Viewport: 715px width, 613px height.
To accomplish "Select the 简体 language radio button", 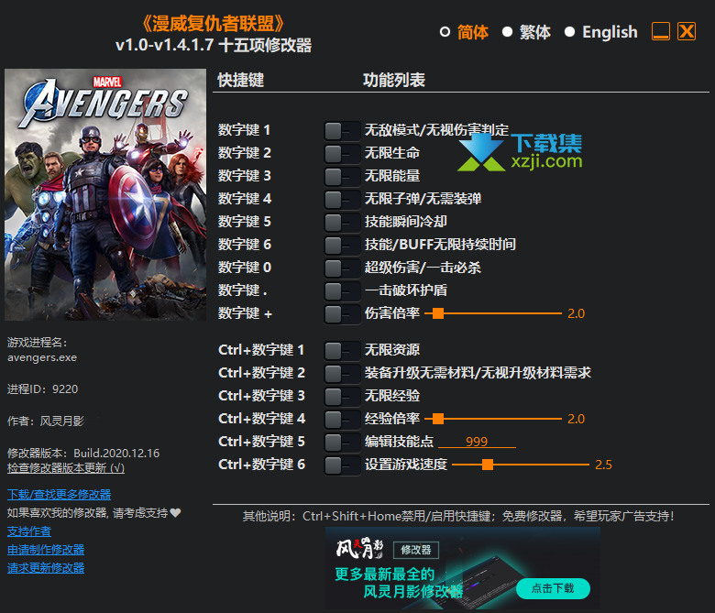I will point(445,32).
